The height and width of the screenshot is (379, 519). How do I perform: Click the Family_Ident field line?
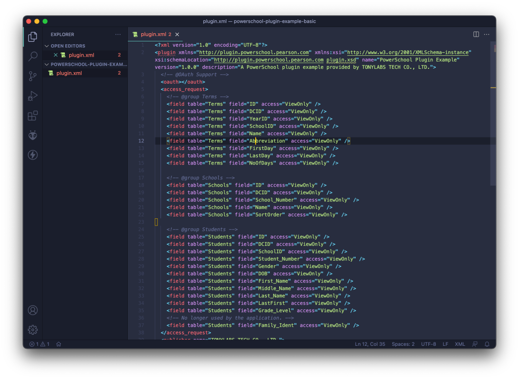tap(263, 325)
